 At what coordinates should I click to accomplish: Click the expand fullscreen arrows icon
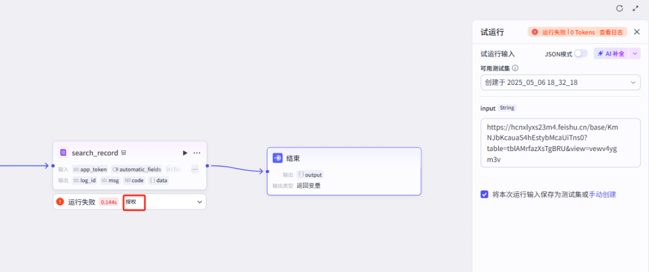pos(636,8)
